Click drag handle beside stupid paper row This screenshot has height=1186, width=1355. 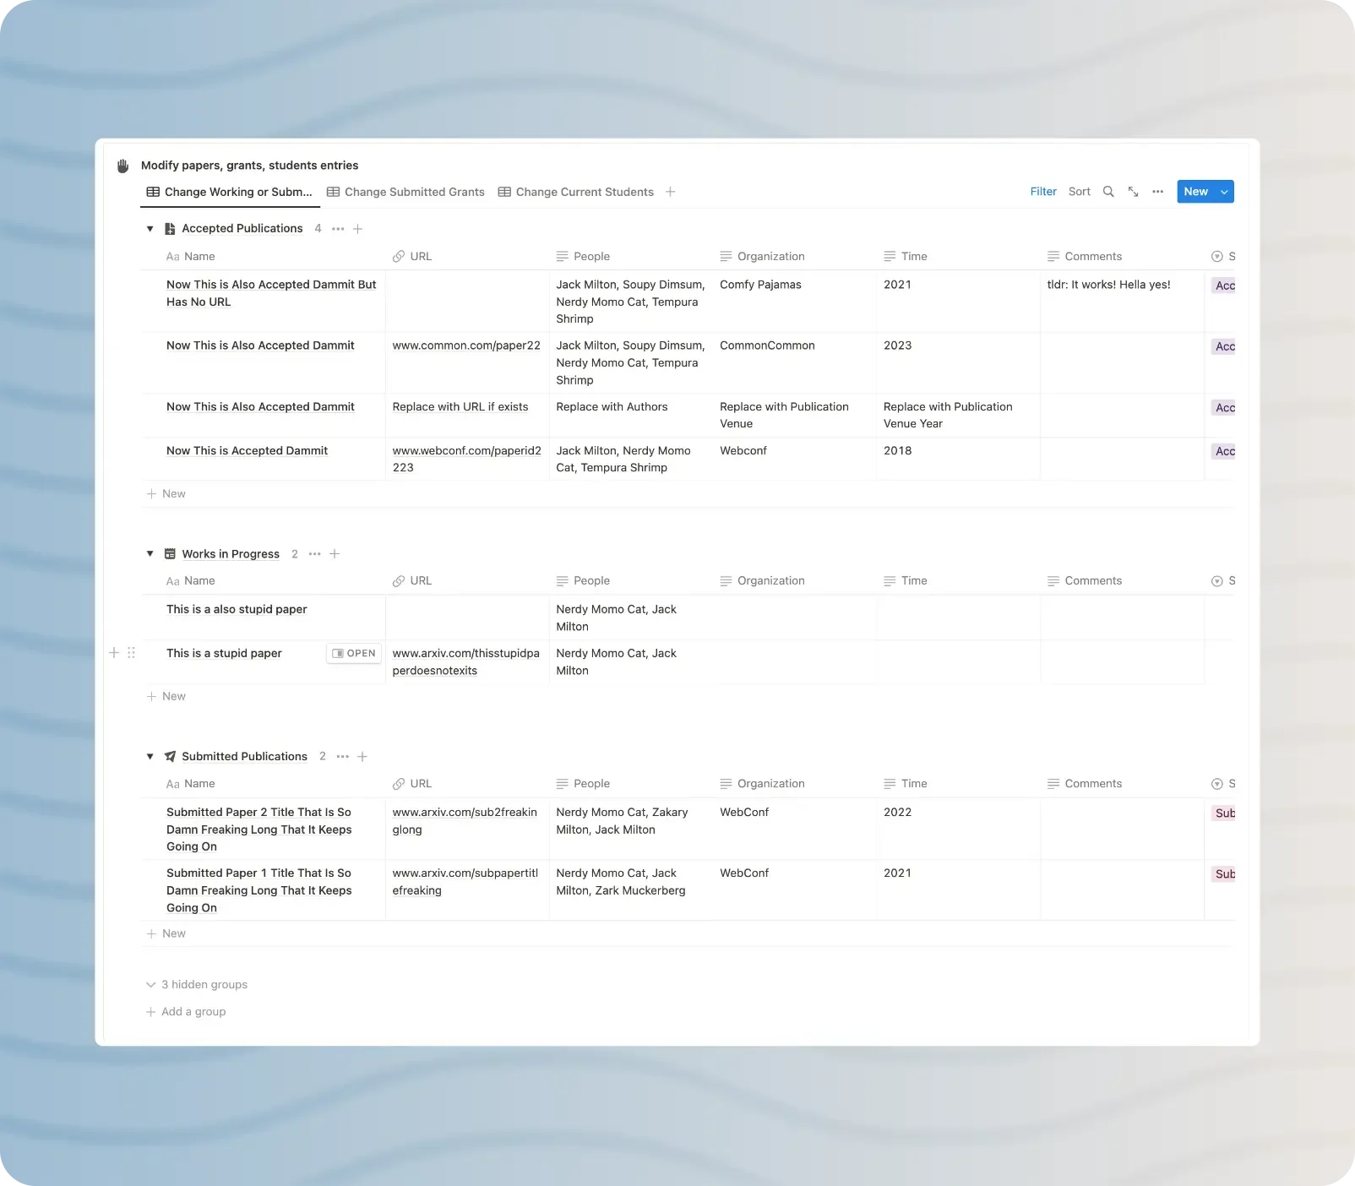point(131,653)
